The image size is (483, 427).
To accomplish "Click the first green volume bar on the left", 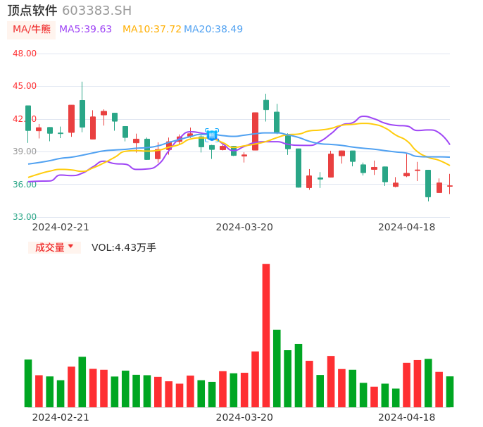I will 28,383.
